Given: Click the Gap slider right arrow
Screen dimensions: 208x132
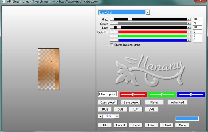Looking at the screenshot, I should point(189,19).
